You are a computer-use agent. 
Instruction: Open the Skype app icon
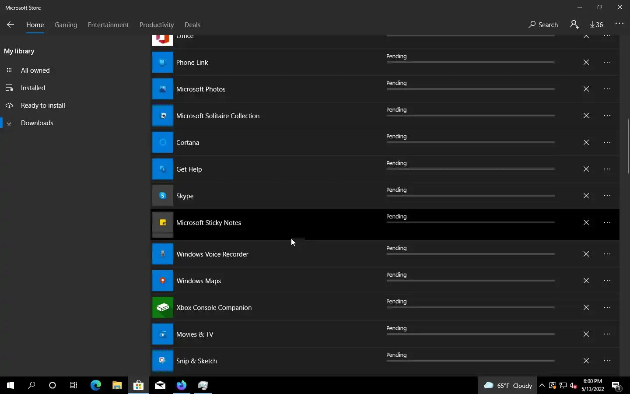click(x=162, y=196)
